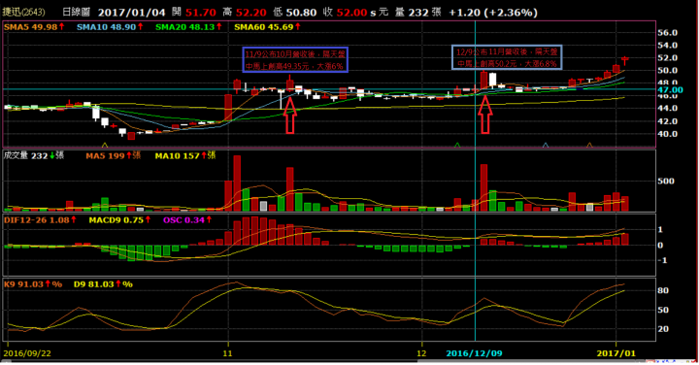This screenshot has height=365, width=699.
Task: Click the 80 level on KD axis
Action: click(x=663, y=290)
